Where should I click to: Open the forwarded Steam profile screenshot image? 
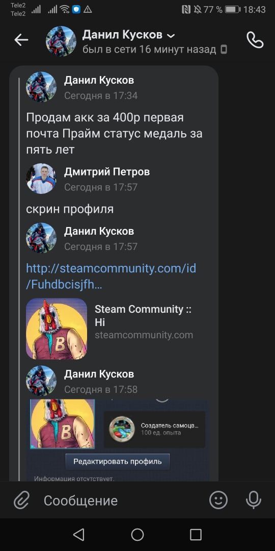coord(118,439)
